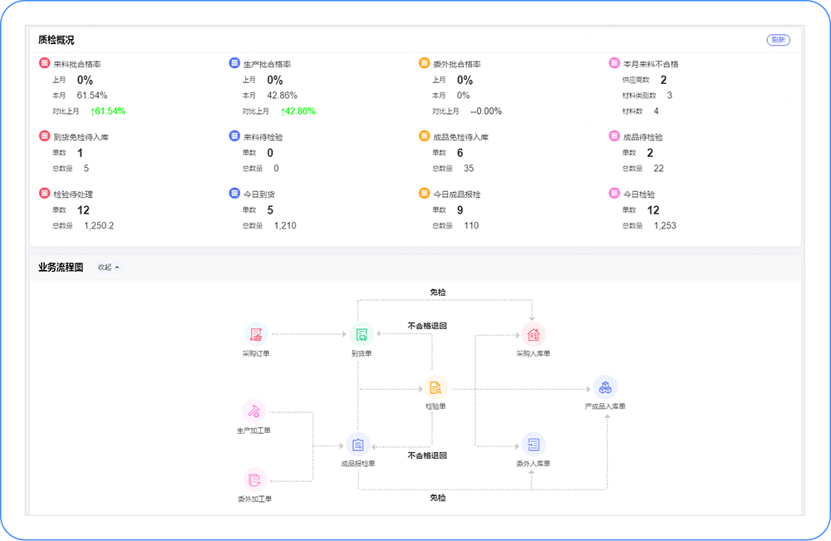This screenshot has width=831, height=541.
Task: Click the 成品免检待入库 count 6
Action: (x=460, y=153)
